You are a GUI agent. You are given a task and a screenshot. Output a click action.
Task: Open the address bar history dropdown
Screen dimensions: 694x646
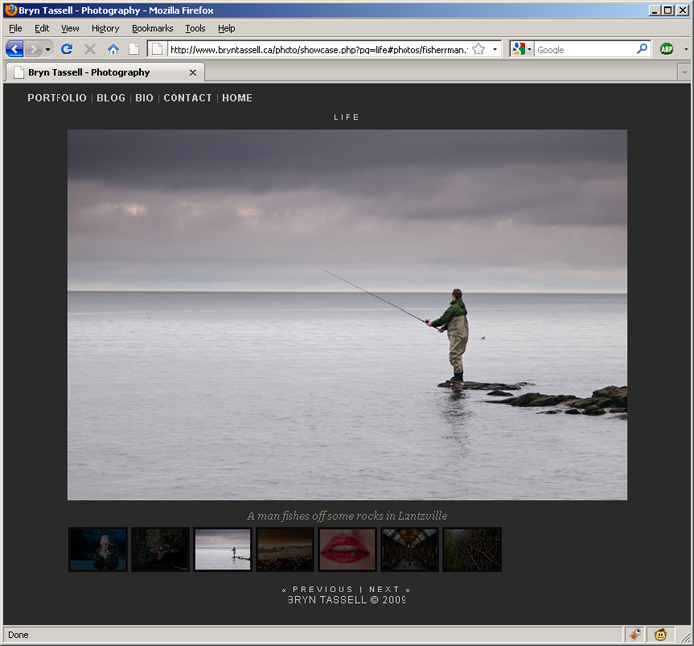[495, 50]
